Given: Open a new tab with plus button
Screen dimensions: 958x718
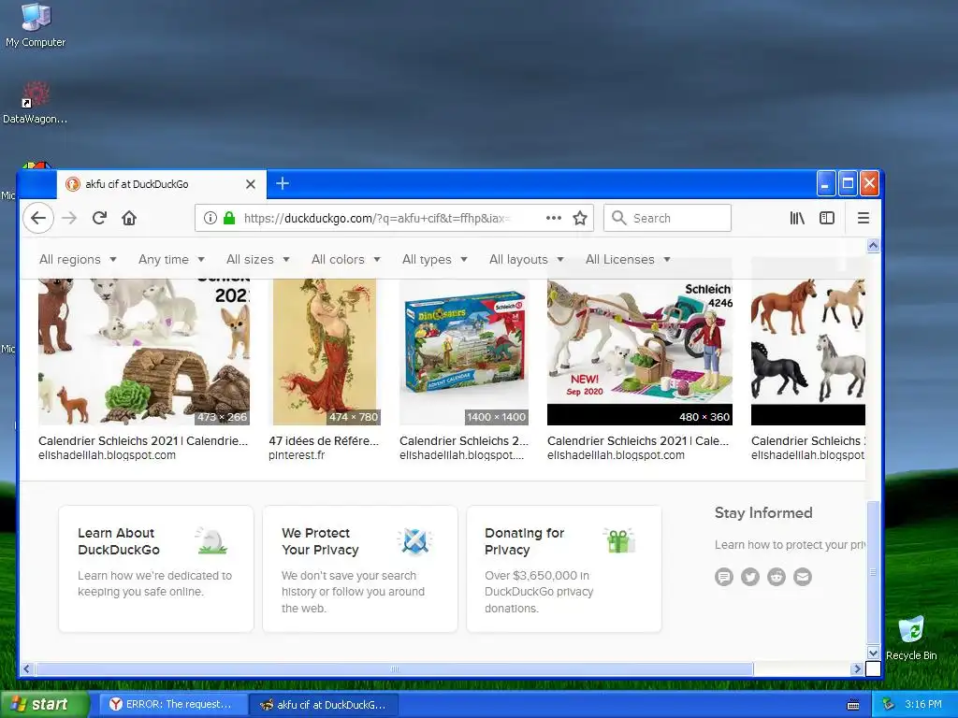Looking at the screenshot, I should [283, 183].
